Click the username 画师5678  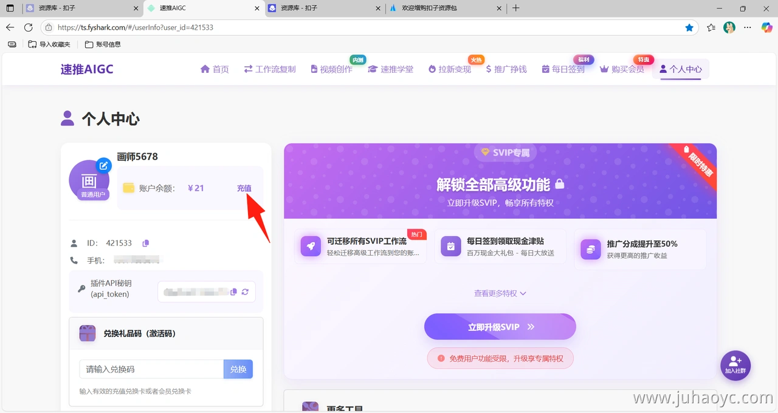click(x=137, y=157)
